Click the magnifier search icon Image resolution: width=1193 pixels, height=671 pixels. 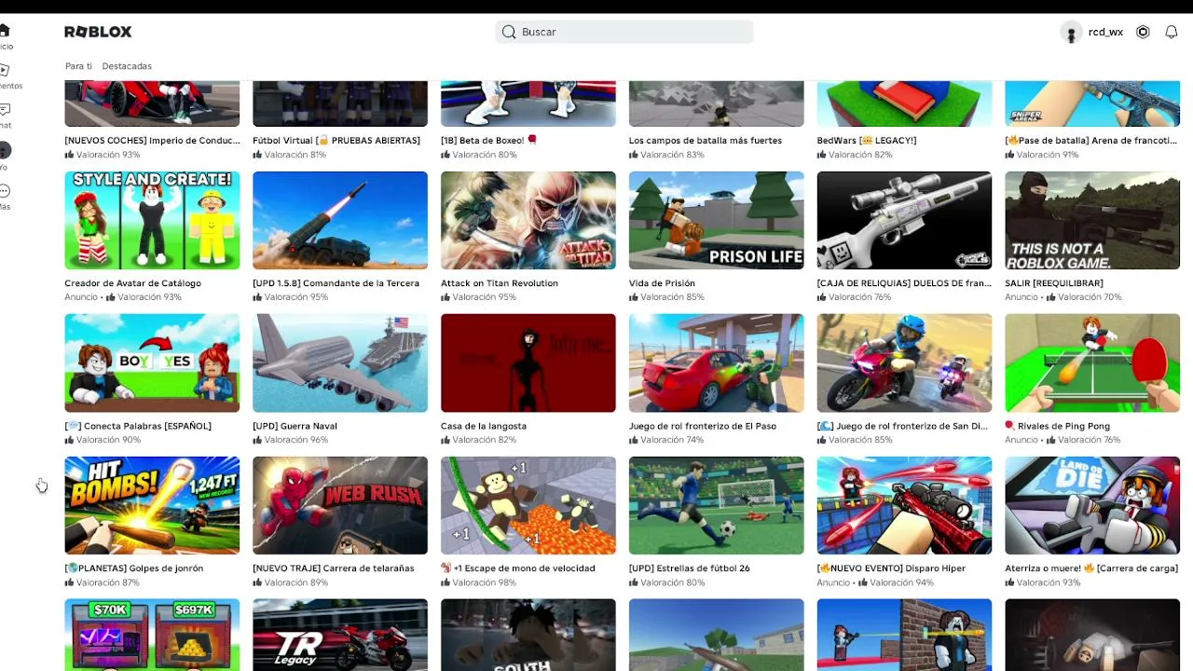point(509,32)
